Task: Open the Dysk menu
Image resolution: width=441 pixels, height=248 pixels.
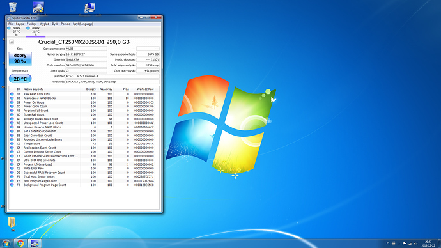Action: 55,24
